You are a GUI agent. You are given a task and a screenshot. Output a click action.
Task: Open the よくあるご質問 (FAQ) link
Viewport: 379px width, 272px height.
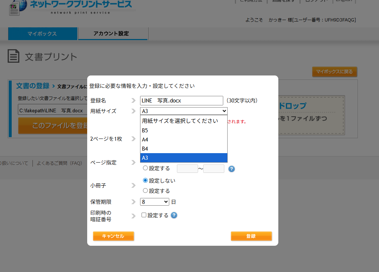pos(59,163)
